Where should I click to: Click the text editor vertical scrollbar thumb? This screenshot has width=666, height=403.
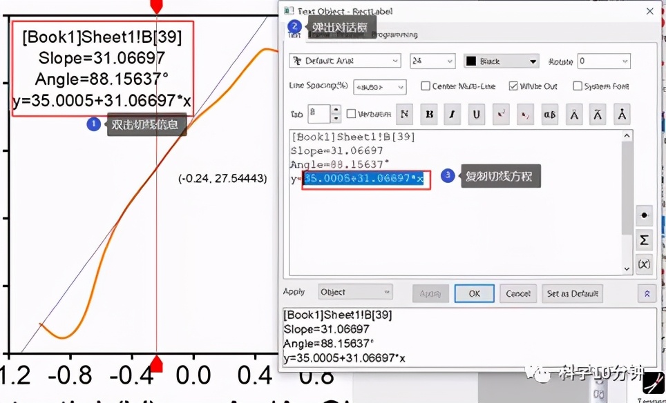[627, 188]
